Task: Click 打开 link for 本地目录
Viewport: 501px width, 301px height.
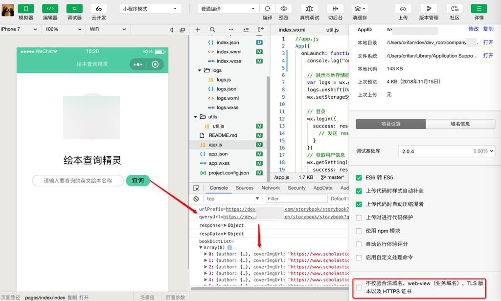Action: pos(488,43)
